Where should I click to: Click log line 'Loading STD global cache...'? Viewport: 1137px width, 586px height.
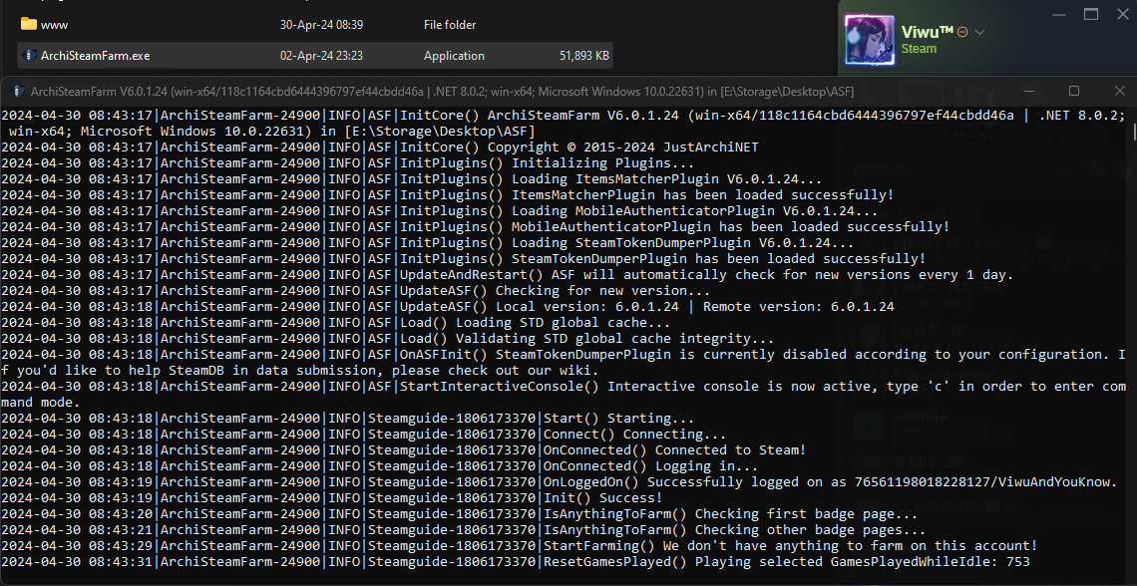[x=336, y=323]
